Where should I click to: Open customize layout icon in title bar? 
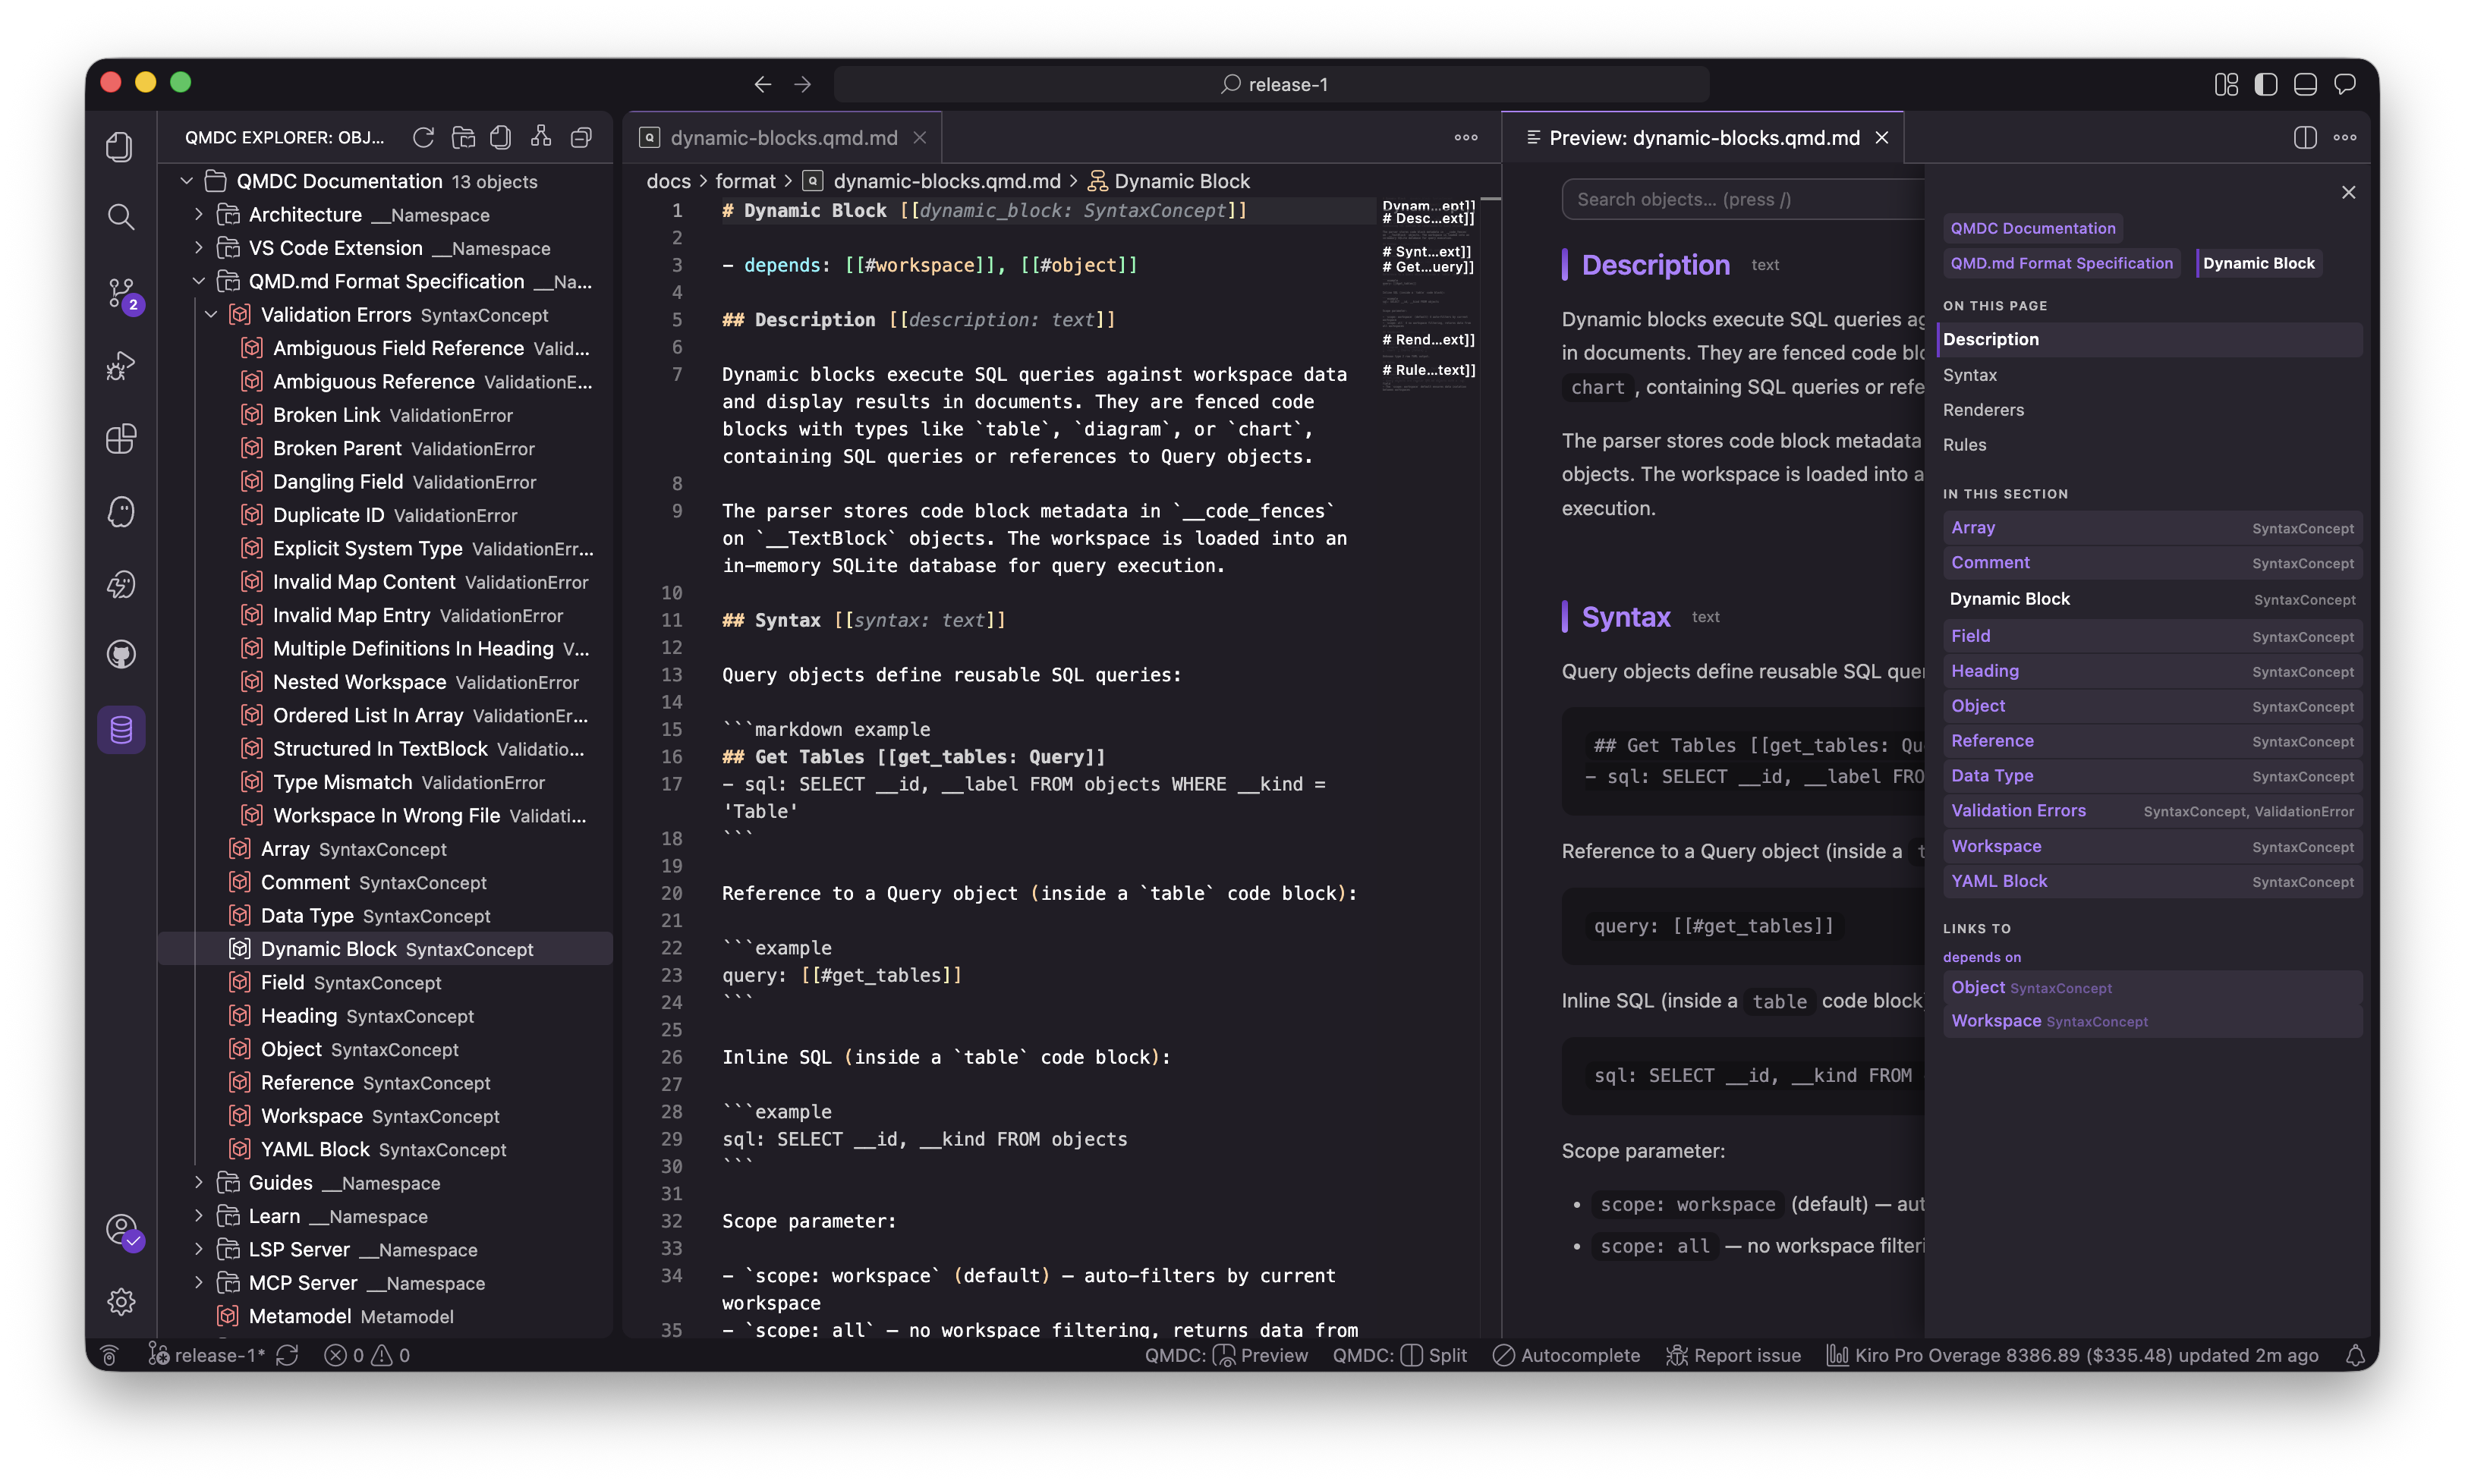[2226, 84]
